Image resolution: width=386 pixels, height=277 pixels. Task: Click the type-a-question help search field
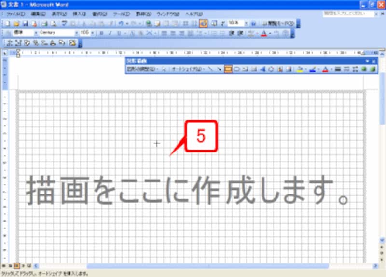point(348,14)
